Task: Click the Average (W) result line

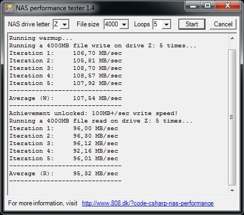Action: pos(65,98)
